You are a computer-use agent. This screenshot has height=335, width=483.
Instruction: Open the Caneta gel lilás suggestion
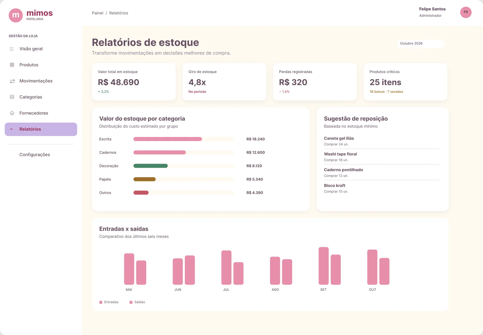click(382, 141)
